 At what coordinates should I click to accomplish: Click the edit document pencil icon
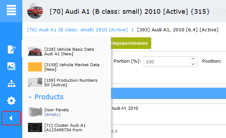[x=12, y=49]
